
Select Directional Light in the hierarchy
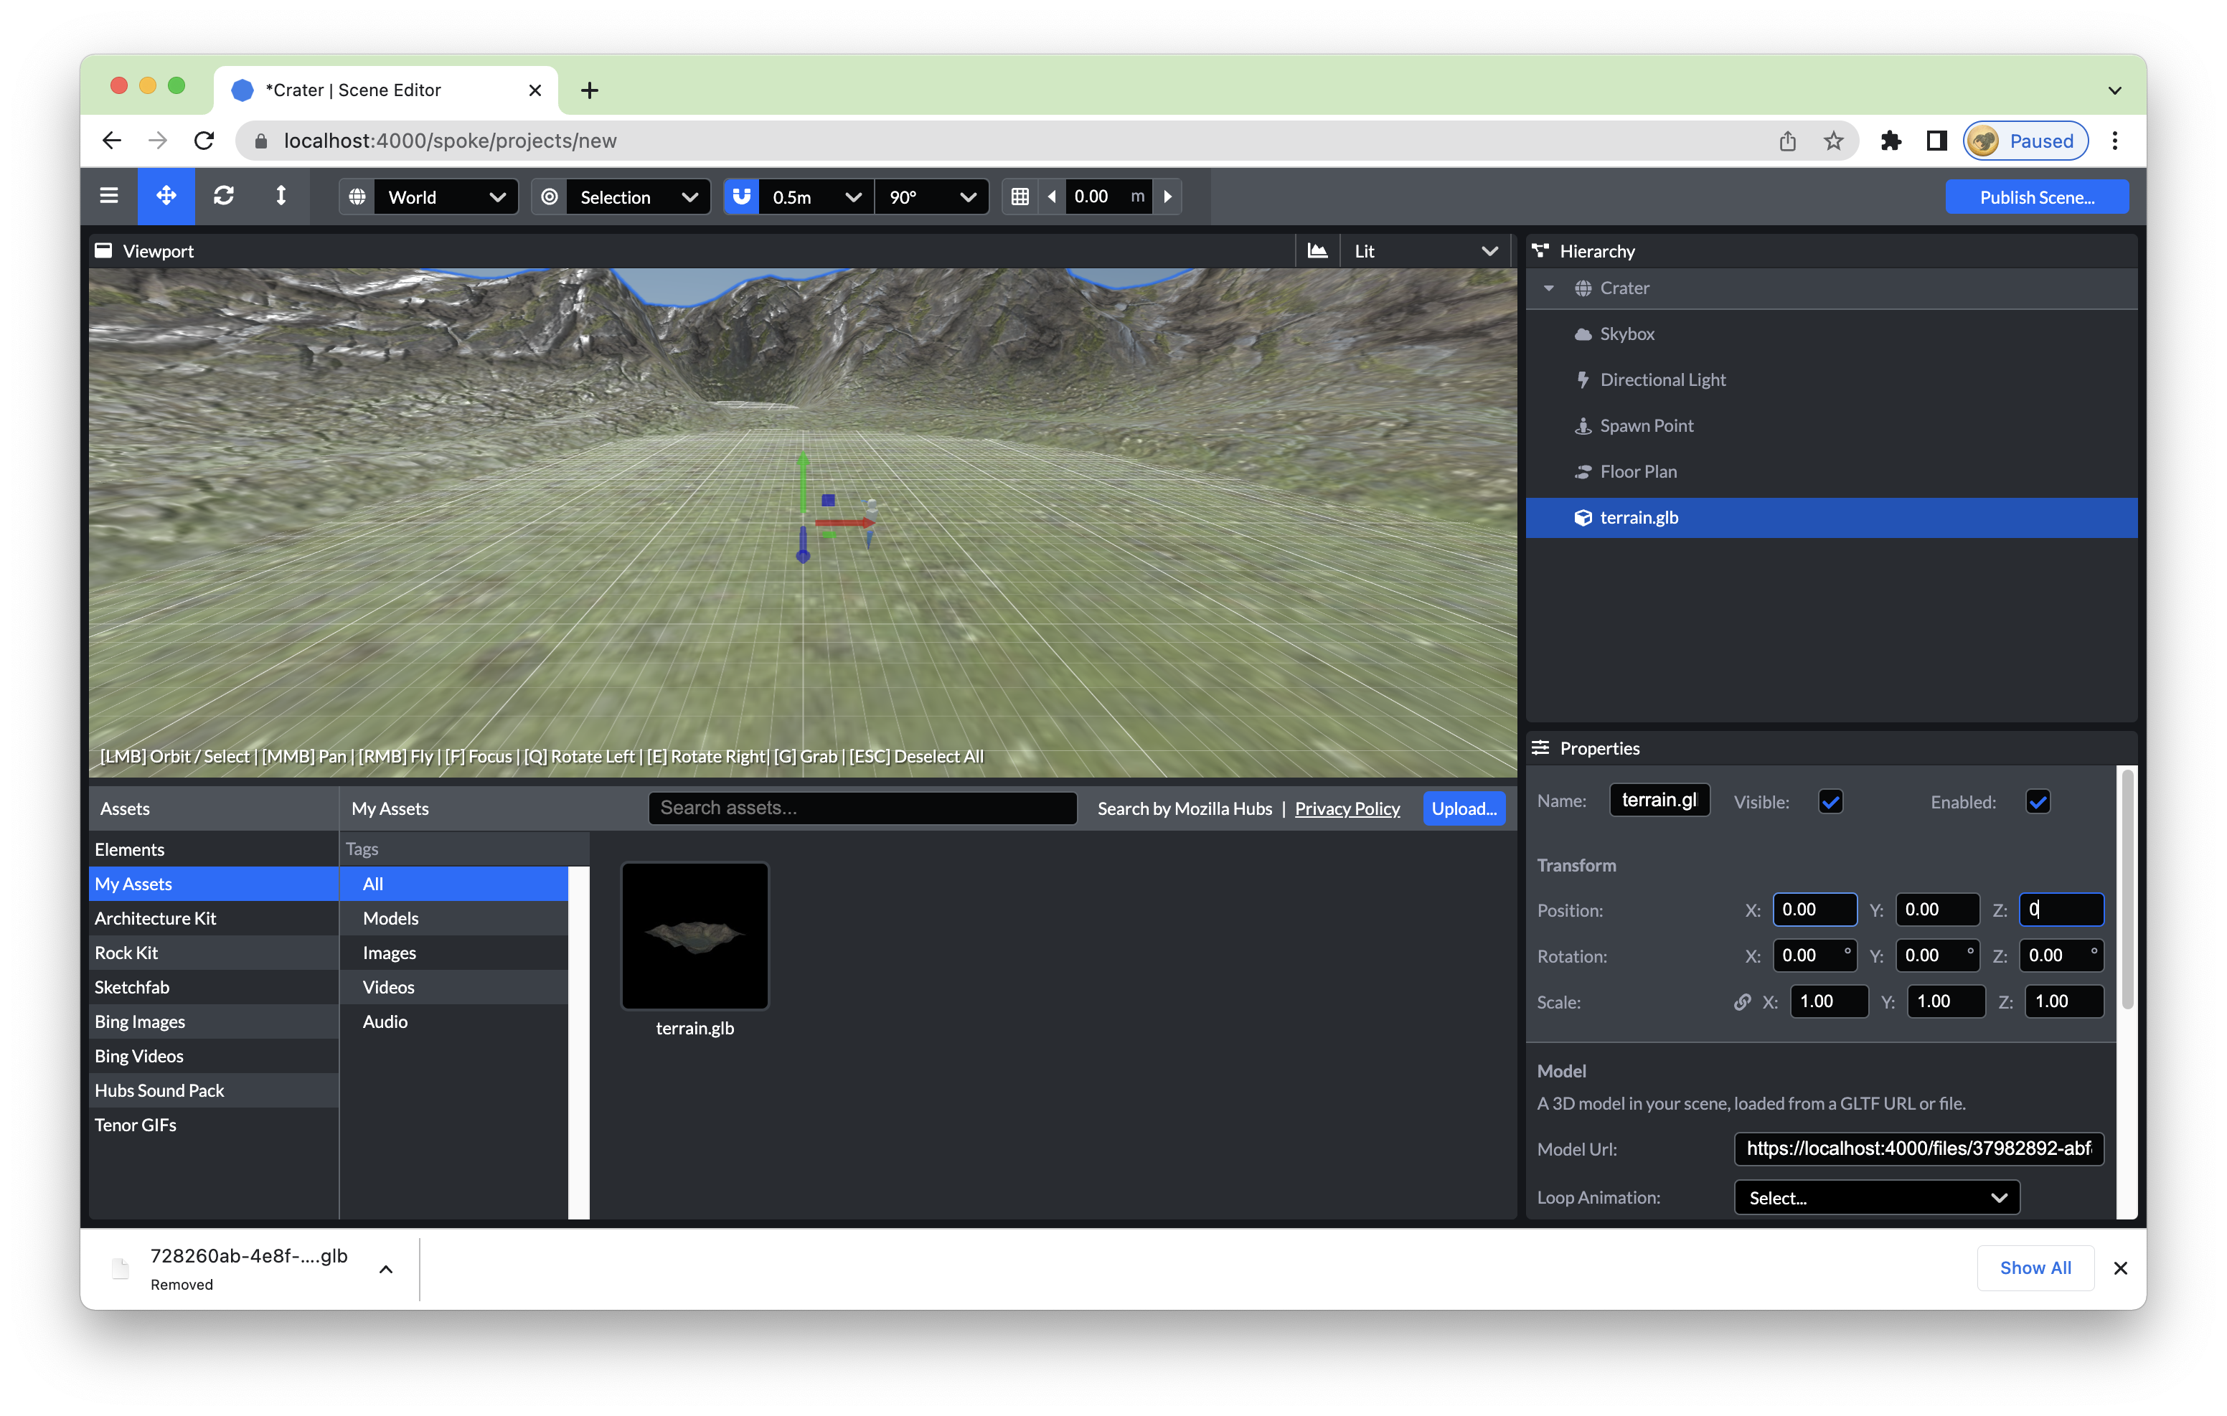(x=1831, y=379)
